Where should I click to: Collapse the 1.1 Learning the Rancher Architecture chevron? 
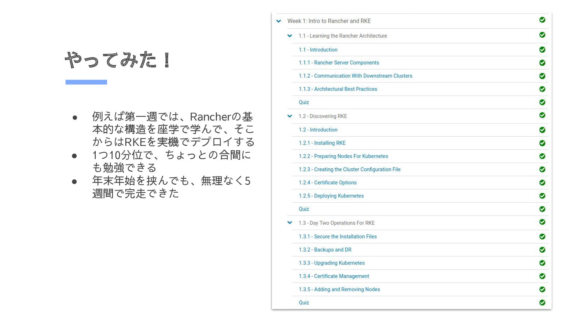pyautogui.click(x=289, y=36)
